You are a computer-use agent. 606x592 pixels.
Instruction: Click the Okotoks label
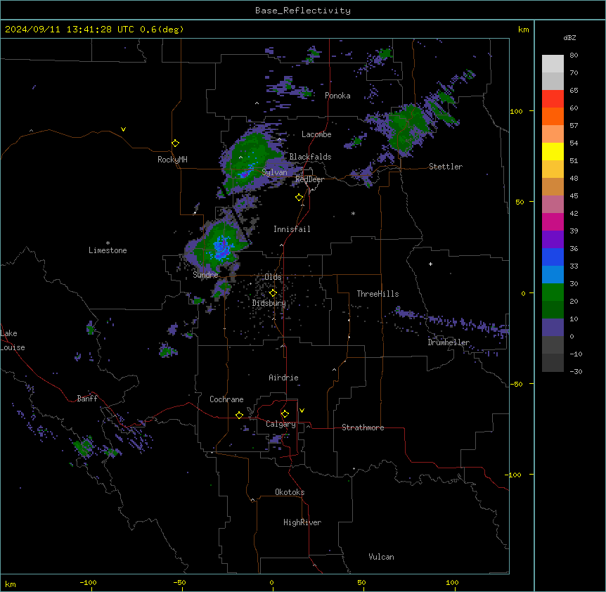coord(290,492)
